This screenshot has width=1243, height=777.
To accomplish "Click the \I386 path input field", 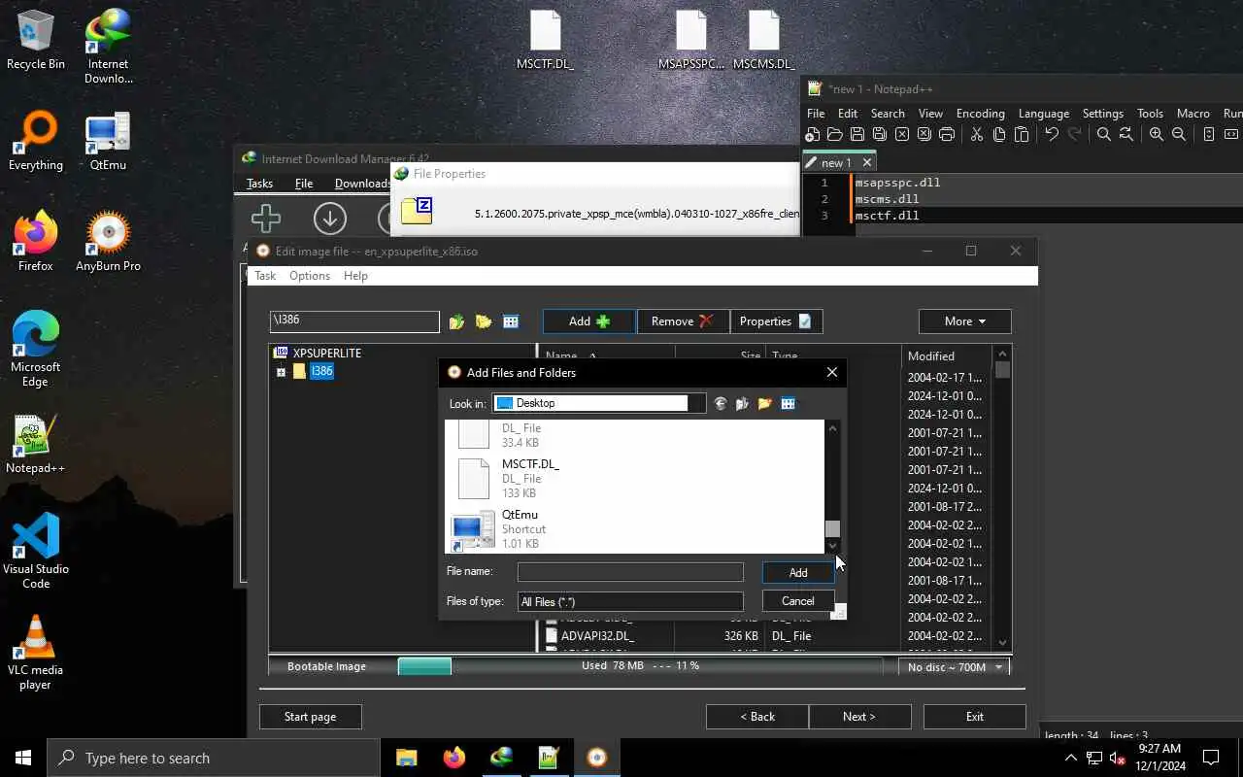I will coord(354,321).
